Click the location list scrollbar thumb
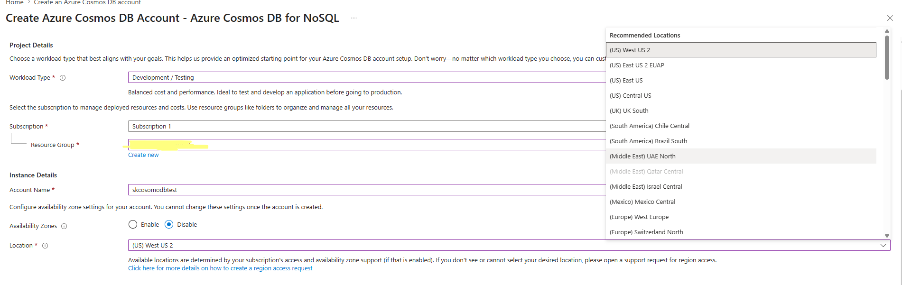 887,57
